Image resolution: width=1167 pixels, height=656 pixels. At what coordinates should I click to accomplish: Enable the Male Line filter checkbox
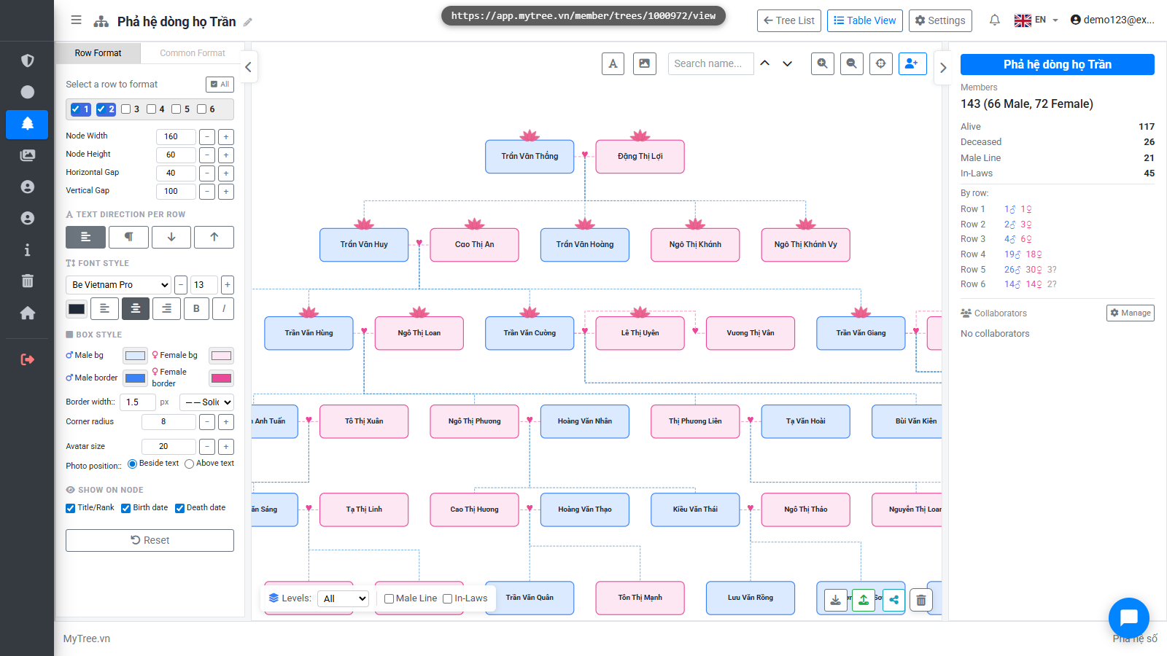tap(389, 598)
